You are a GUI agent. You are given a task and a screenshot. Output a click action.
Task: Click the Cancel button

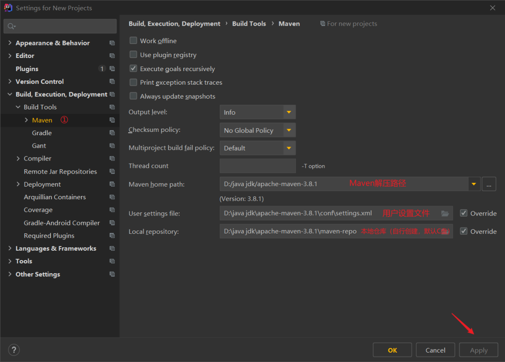coord(435,350)
